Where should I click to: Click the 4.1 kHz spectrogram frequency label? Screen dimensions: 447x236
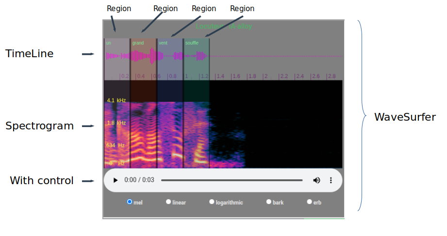(x=116, y=100)
